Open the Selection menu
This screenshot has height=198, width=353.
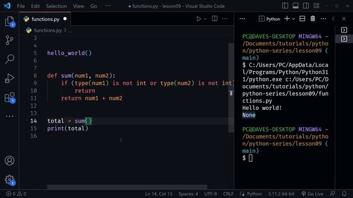point(56,6)
